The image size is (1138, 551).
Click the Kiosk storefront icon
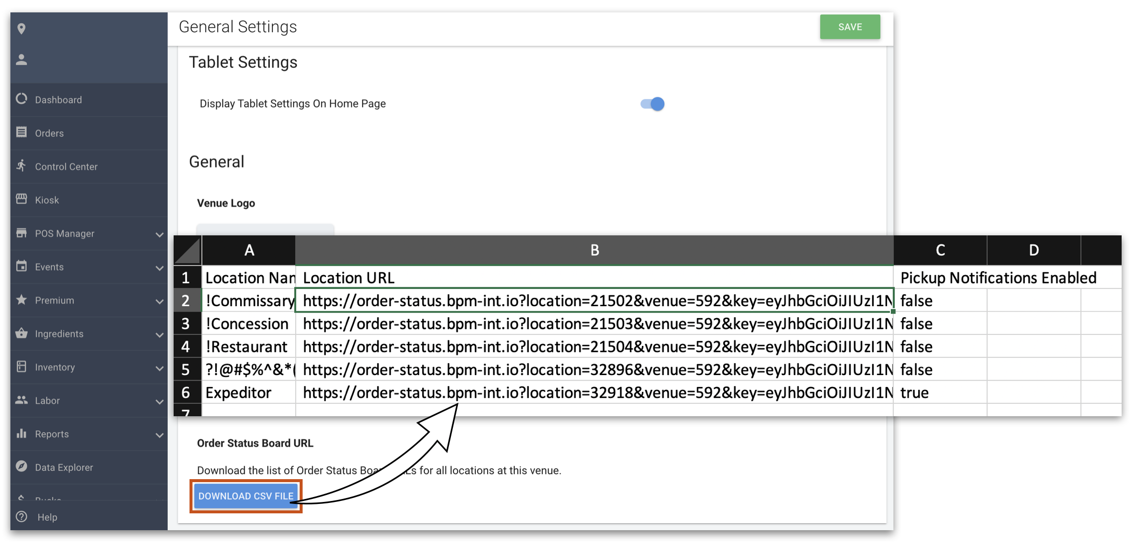[x=21, y=199]
